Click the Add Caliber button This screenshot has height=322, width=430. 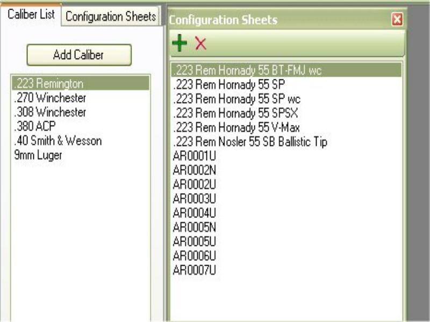click(79, 55)
